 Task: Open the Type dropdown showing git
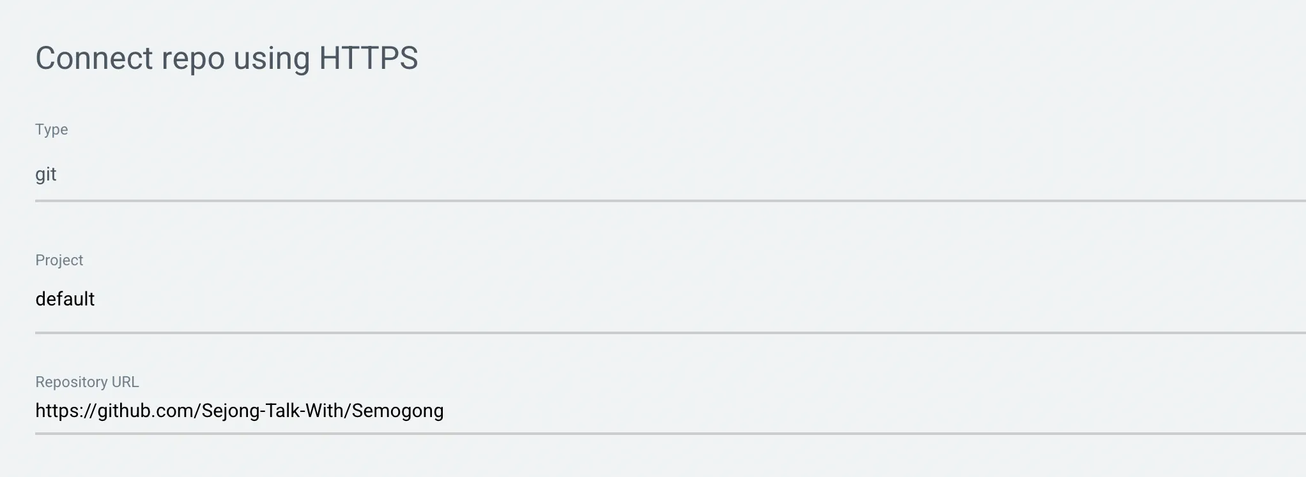[639, 175]
